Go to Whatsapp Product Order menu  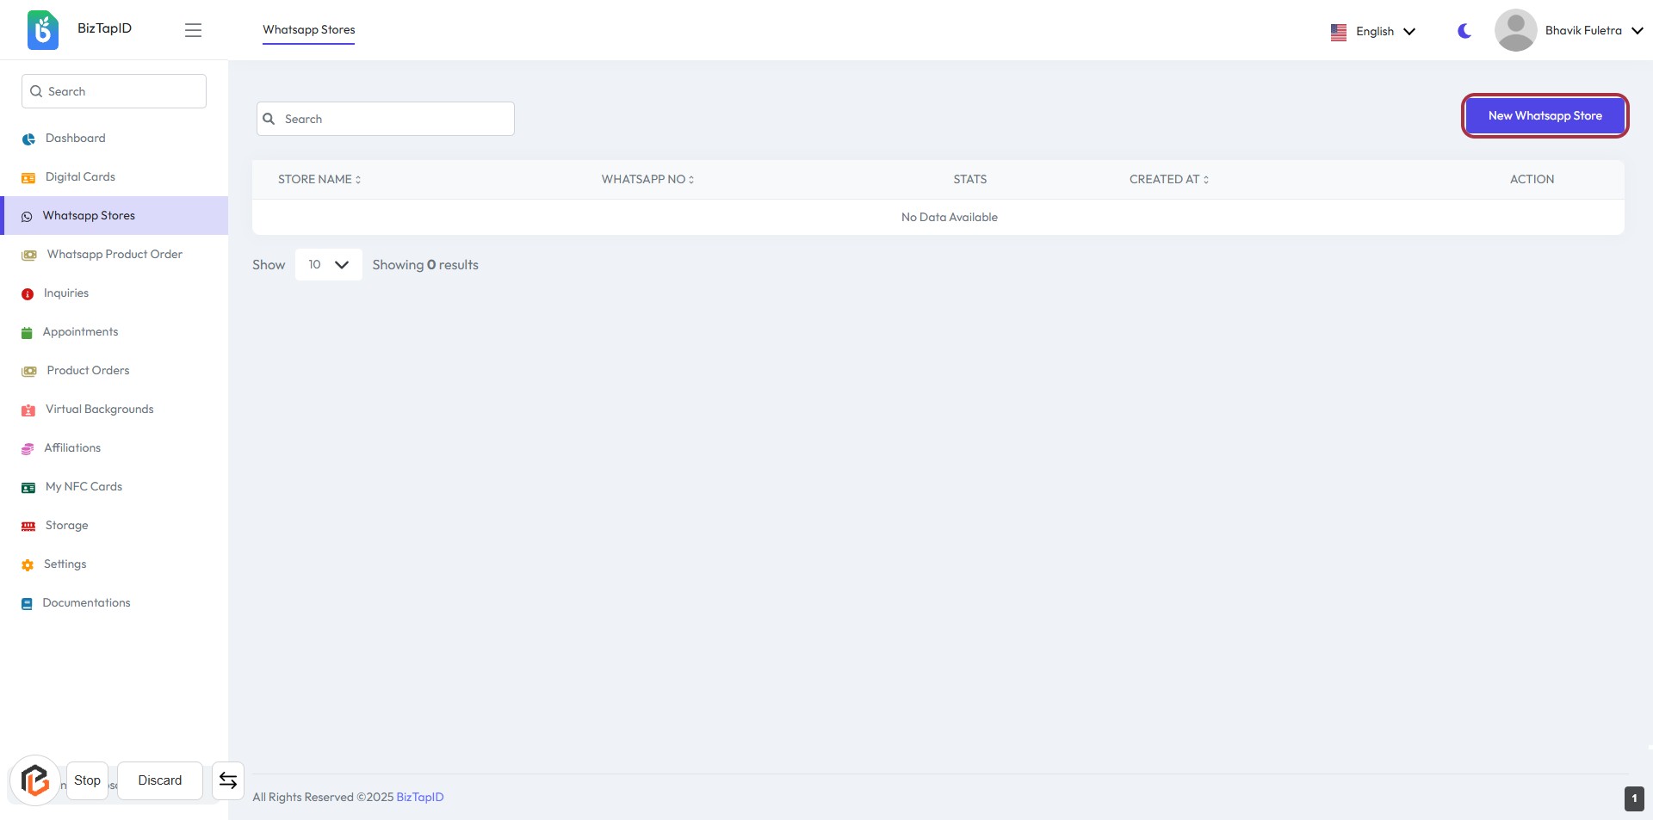coord(115,255)
